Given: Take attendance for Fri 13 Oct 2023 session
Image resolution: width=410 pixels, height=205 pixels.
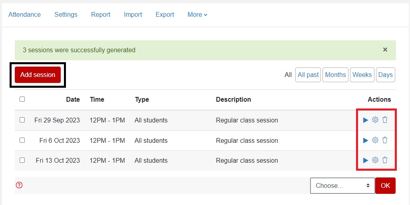Looking at the screenshot, I should coord(366,160).
